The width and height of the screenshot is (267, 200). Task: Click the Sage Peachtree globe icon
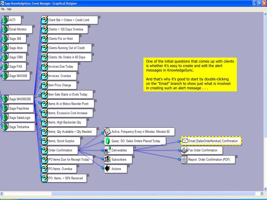[x=5, y=108]
